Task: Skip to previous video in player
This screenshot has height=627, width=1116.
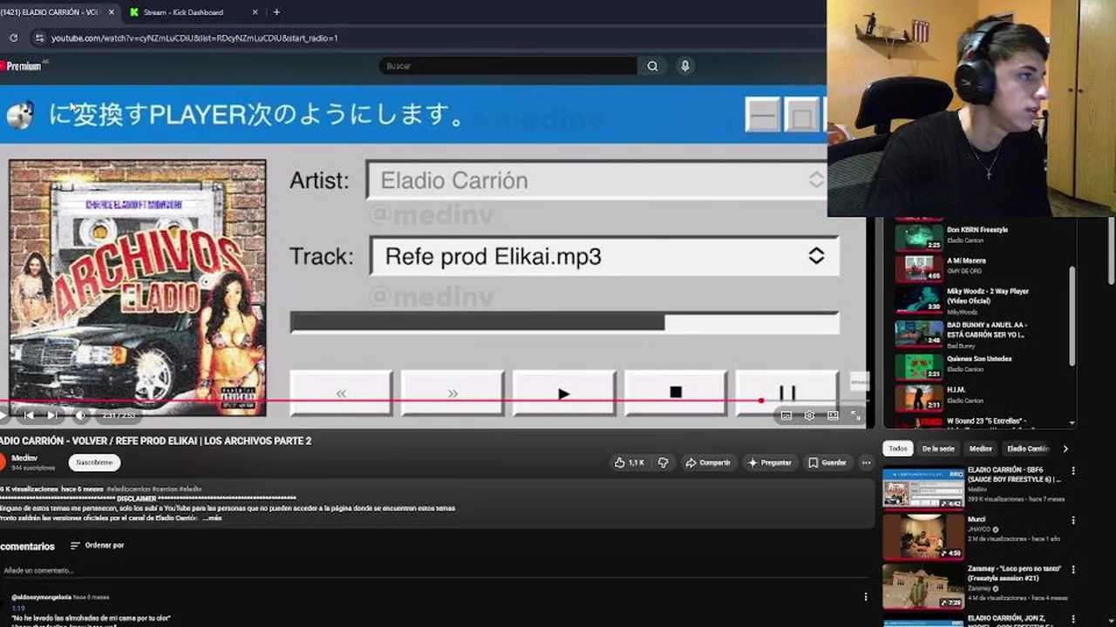Action: pos(29,415)
